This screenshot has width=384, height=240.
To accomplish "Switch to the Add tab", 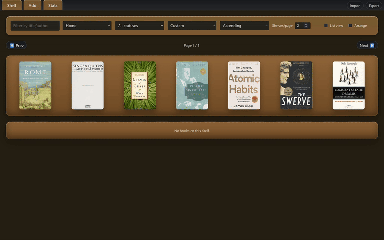I will (x=32, y=5).
